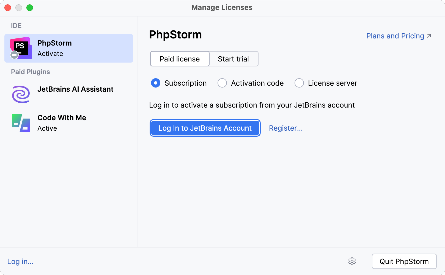
Task: Open the settings gear at the bottom
Action: point(352,261)
